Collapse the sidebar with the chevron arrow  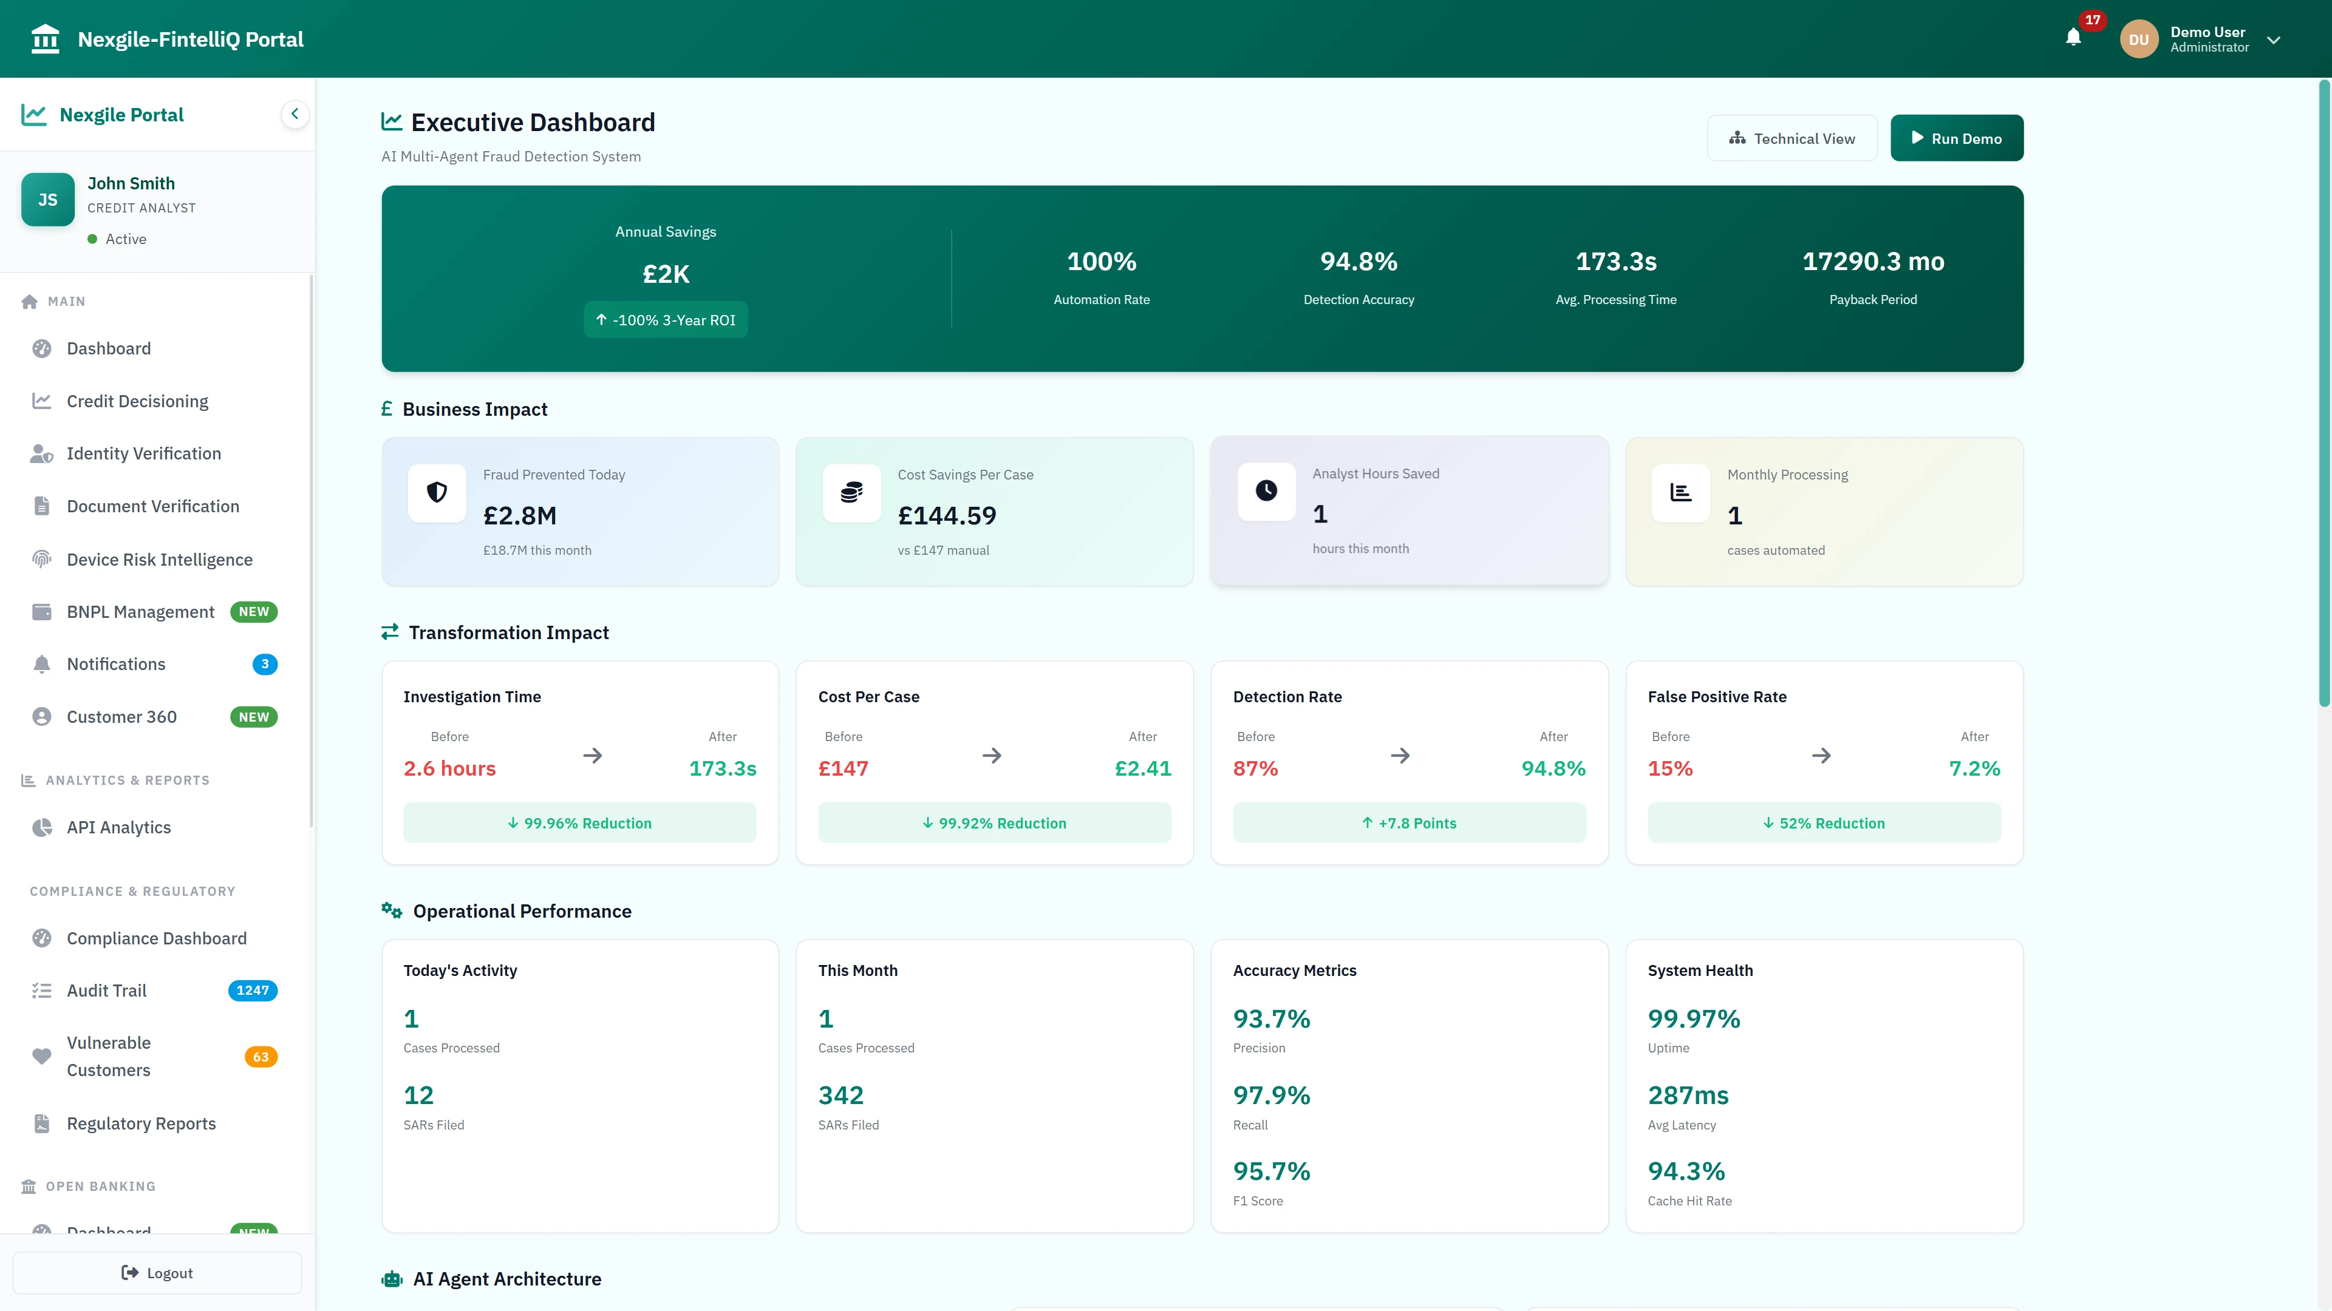(294, 114)
